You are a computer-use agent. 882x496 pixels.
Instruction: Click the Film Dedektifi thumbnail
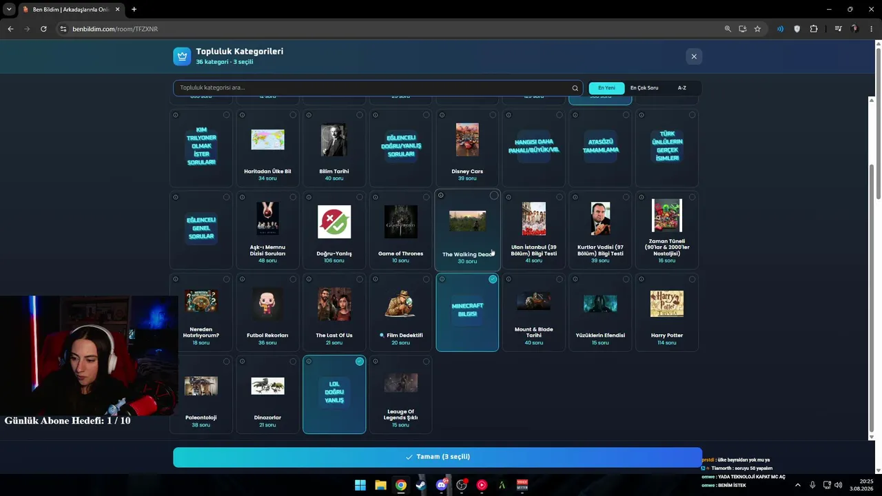point(400,304)
